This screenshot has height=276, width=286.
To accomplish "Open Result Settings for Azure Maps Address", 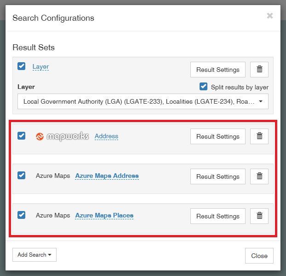I will (x=218, y=176).
